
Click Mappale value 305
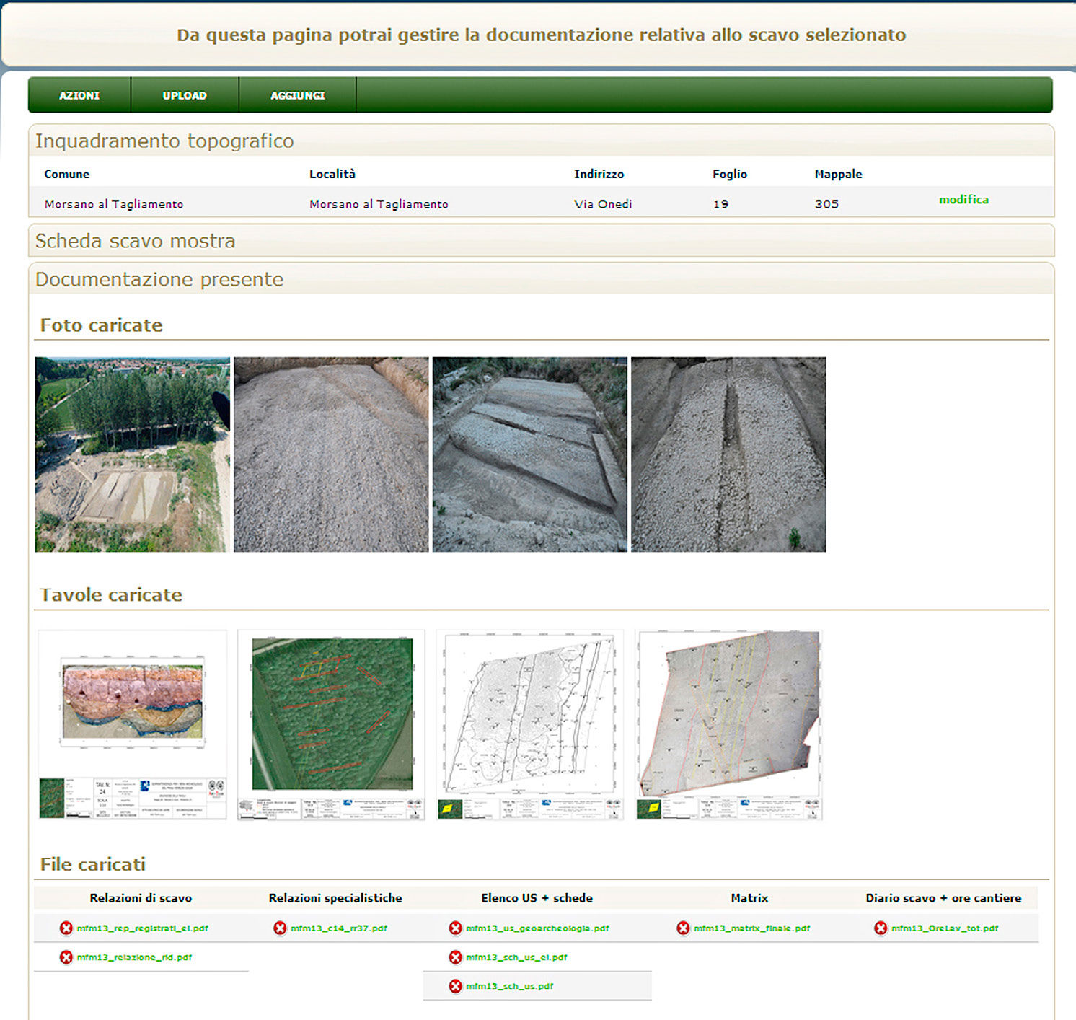click(x=826, y=204)
